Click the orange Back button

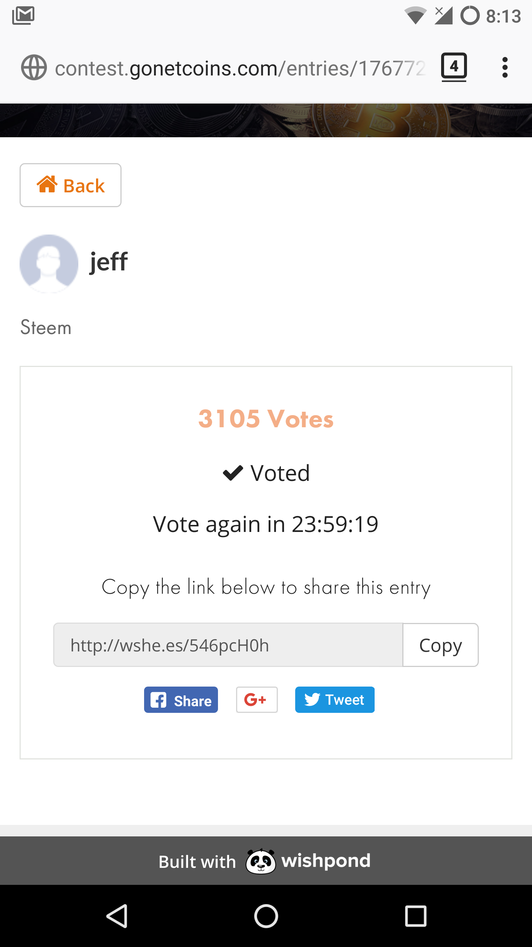point(71,185)
